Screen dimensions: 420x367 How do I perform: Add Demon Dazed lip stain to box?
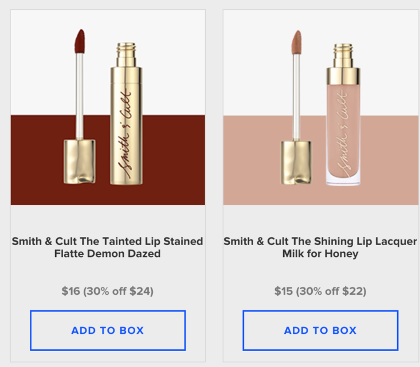point(108,330)
